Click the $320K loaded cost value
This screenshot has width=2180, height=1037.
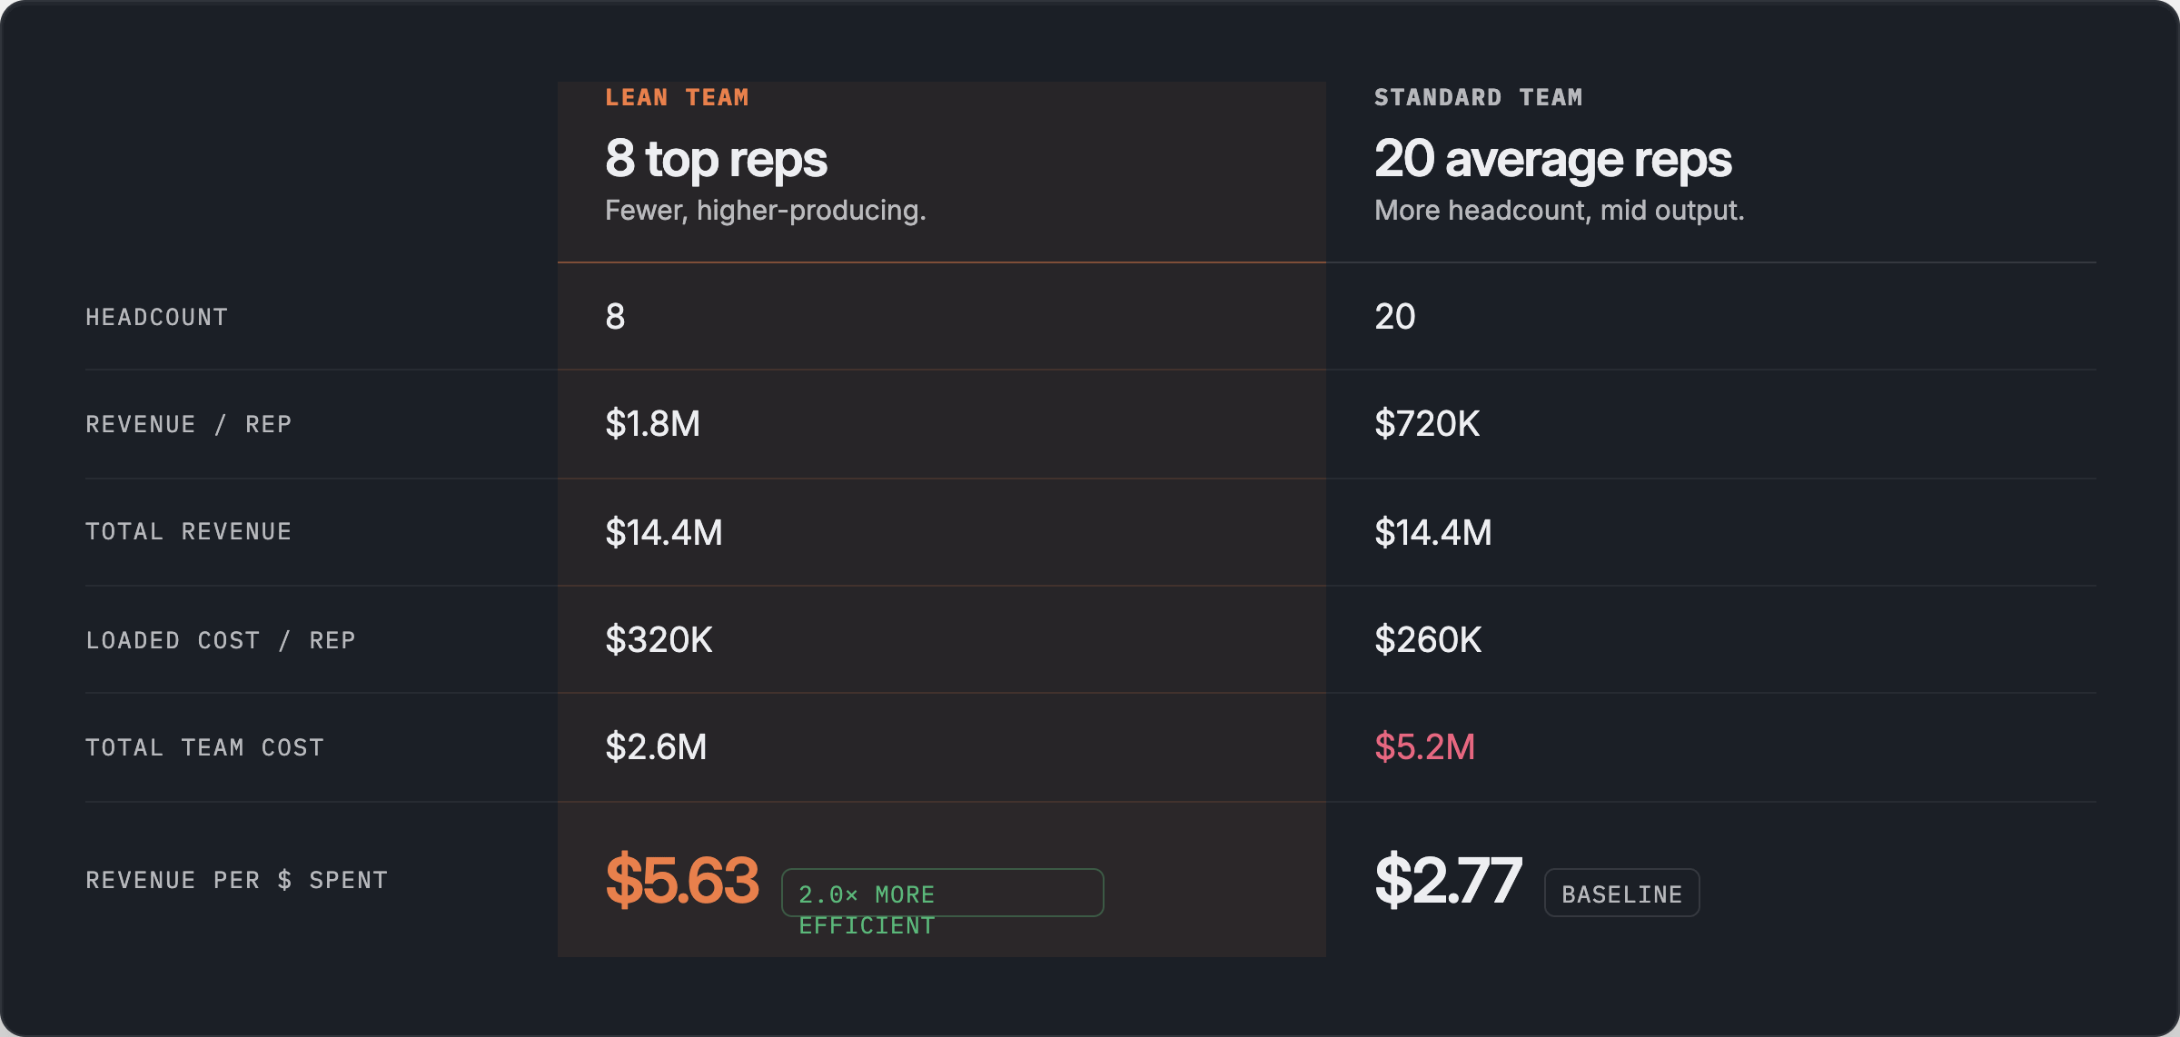pos(659,640)
